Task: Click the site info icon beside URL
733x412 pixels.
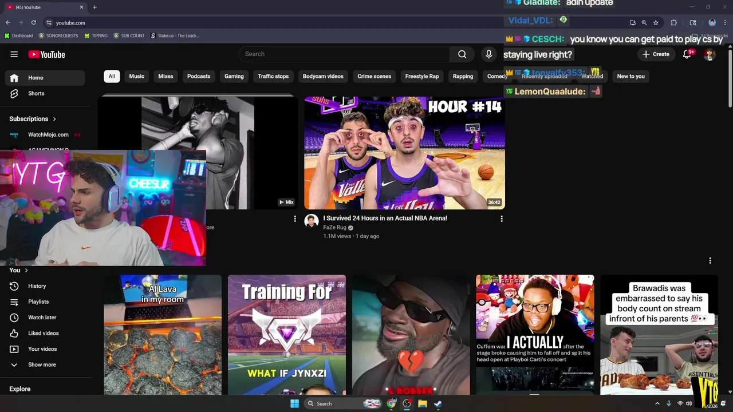Action: (49, 22)
